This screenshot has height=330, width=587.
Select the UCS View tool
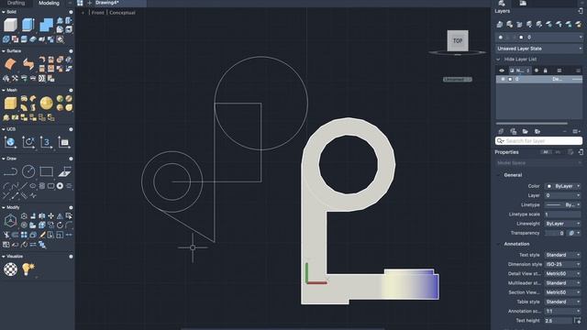point(64,142)
